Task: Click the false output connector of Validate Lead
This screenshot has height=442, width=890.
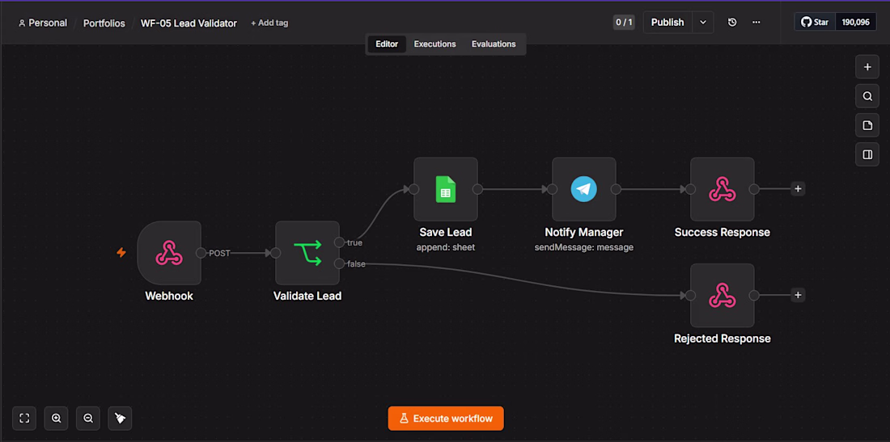Action: point(339,263)
